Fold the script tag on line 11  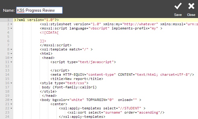point(11,62)
